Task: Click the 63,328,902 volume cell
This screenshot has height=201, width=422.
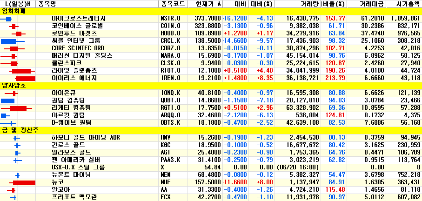Action: click(302, 108)
